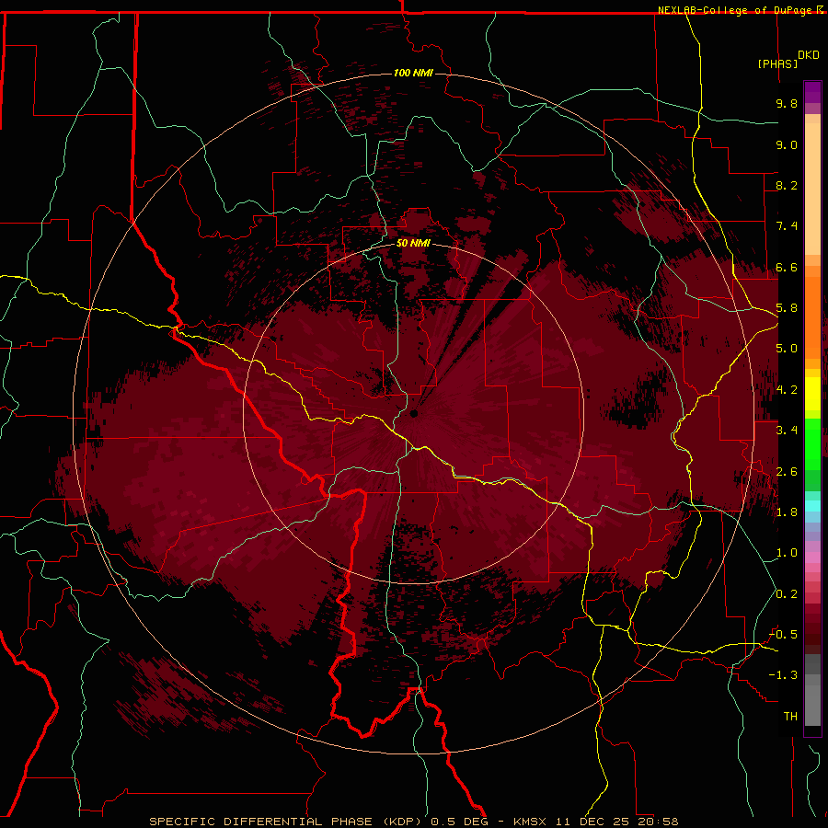Click the KMSX station identifier
Viewport: 828px width, 828px height.
(x=531, y=822)
